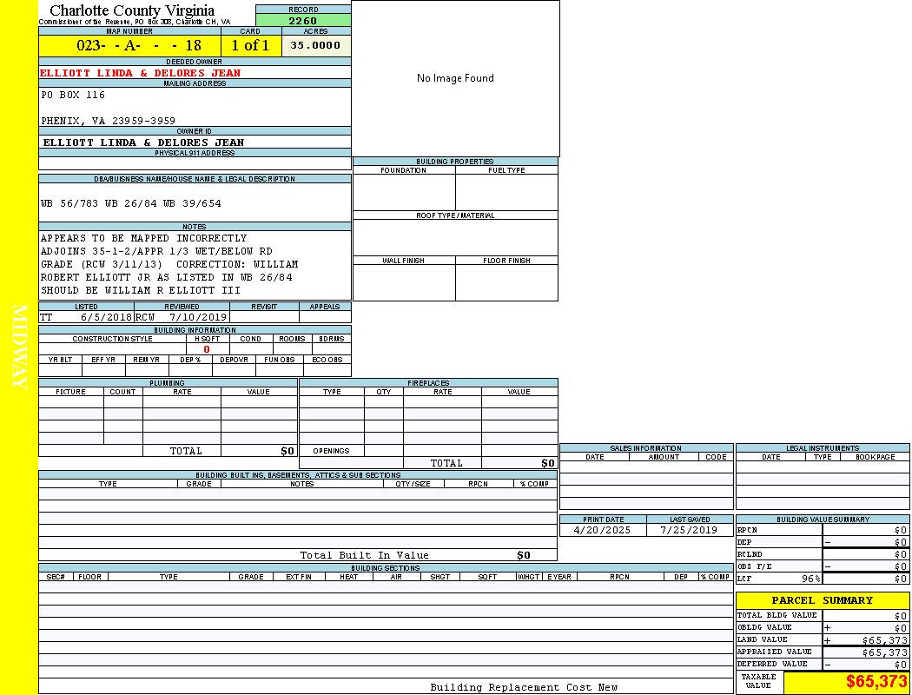Click the red H SQFT value 0
Screen dimensions: 912x695
pyautogui.click(x=207, y=349)
